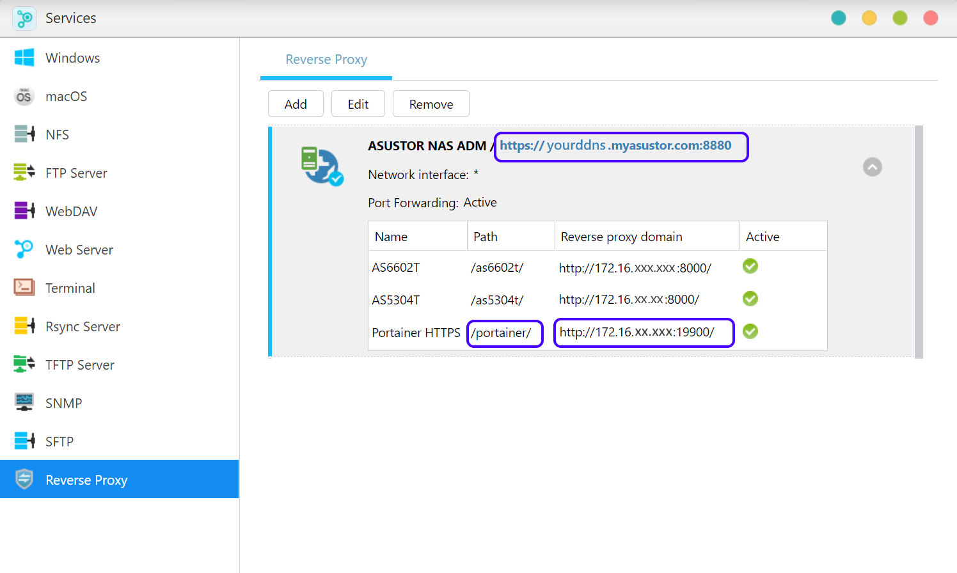The width and height of the screenshot is (957, 573).
Task: Switch to the Reverse Proxy tab
Action: tap(326, 59)
